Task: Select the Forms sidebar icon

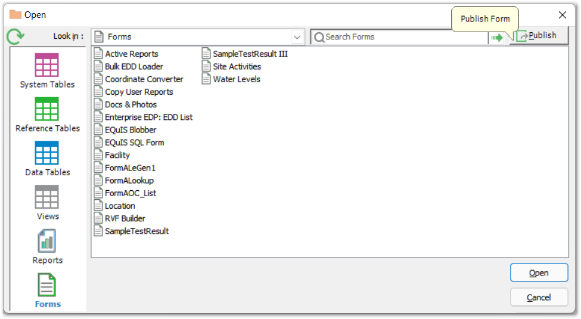Action: pos(46,285)
